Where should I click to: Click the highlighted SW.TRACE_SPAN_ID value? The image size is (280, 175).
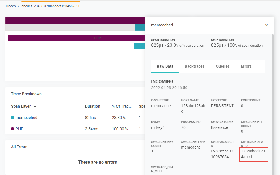coord(253,154)
